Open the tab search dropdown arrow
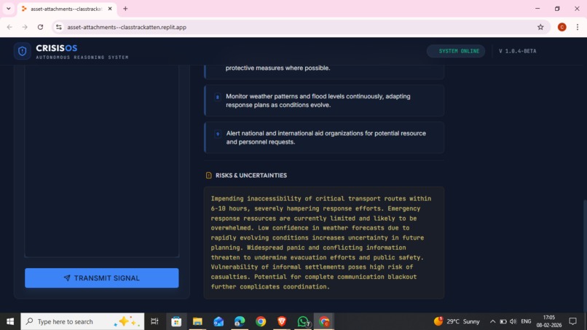The width and height of the screenshot is (587, 330). click(8, 9)
